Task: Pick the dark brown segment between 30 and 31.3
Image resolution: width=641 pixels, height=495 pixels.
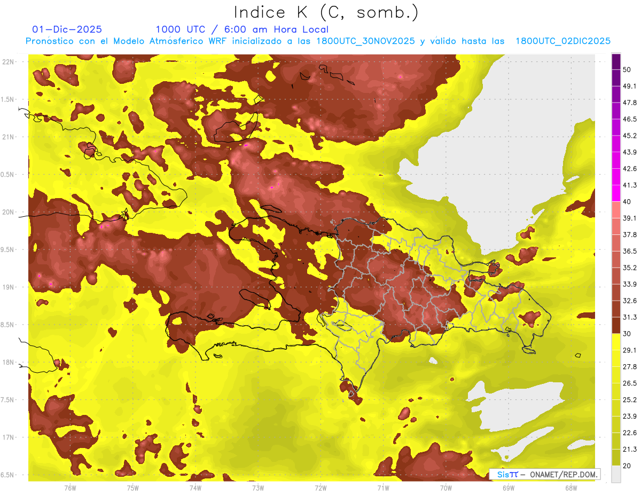Action: (x=616, y=325)
